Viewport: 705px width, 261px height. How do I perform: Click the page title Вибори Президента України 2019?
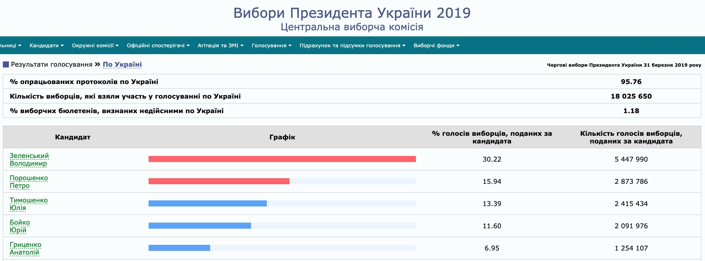(352, 13)
